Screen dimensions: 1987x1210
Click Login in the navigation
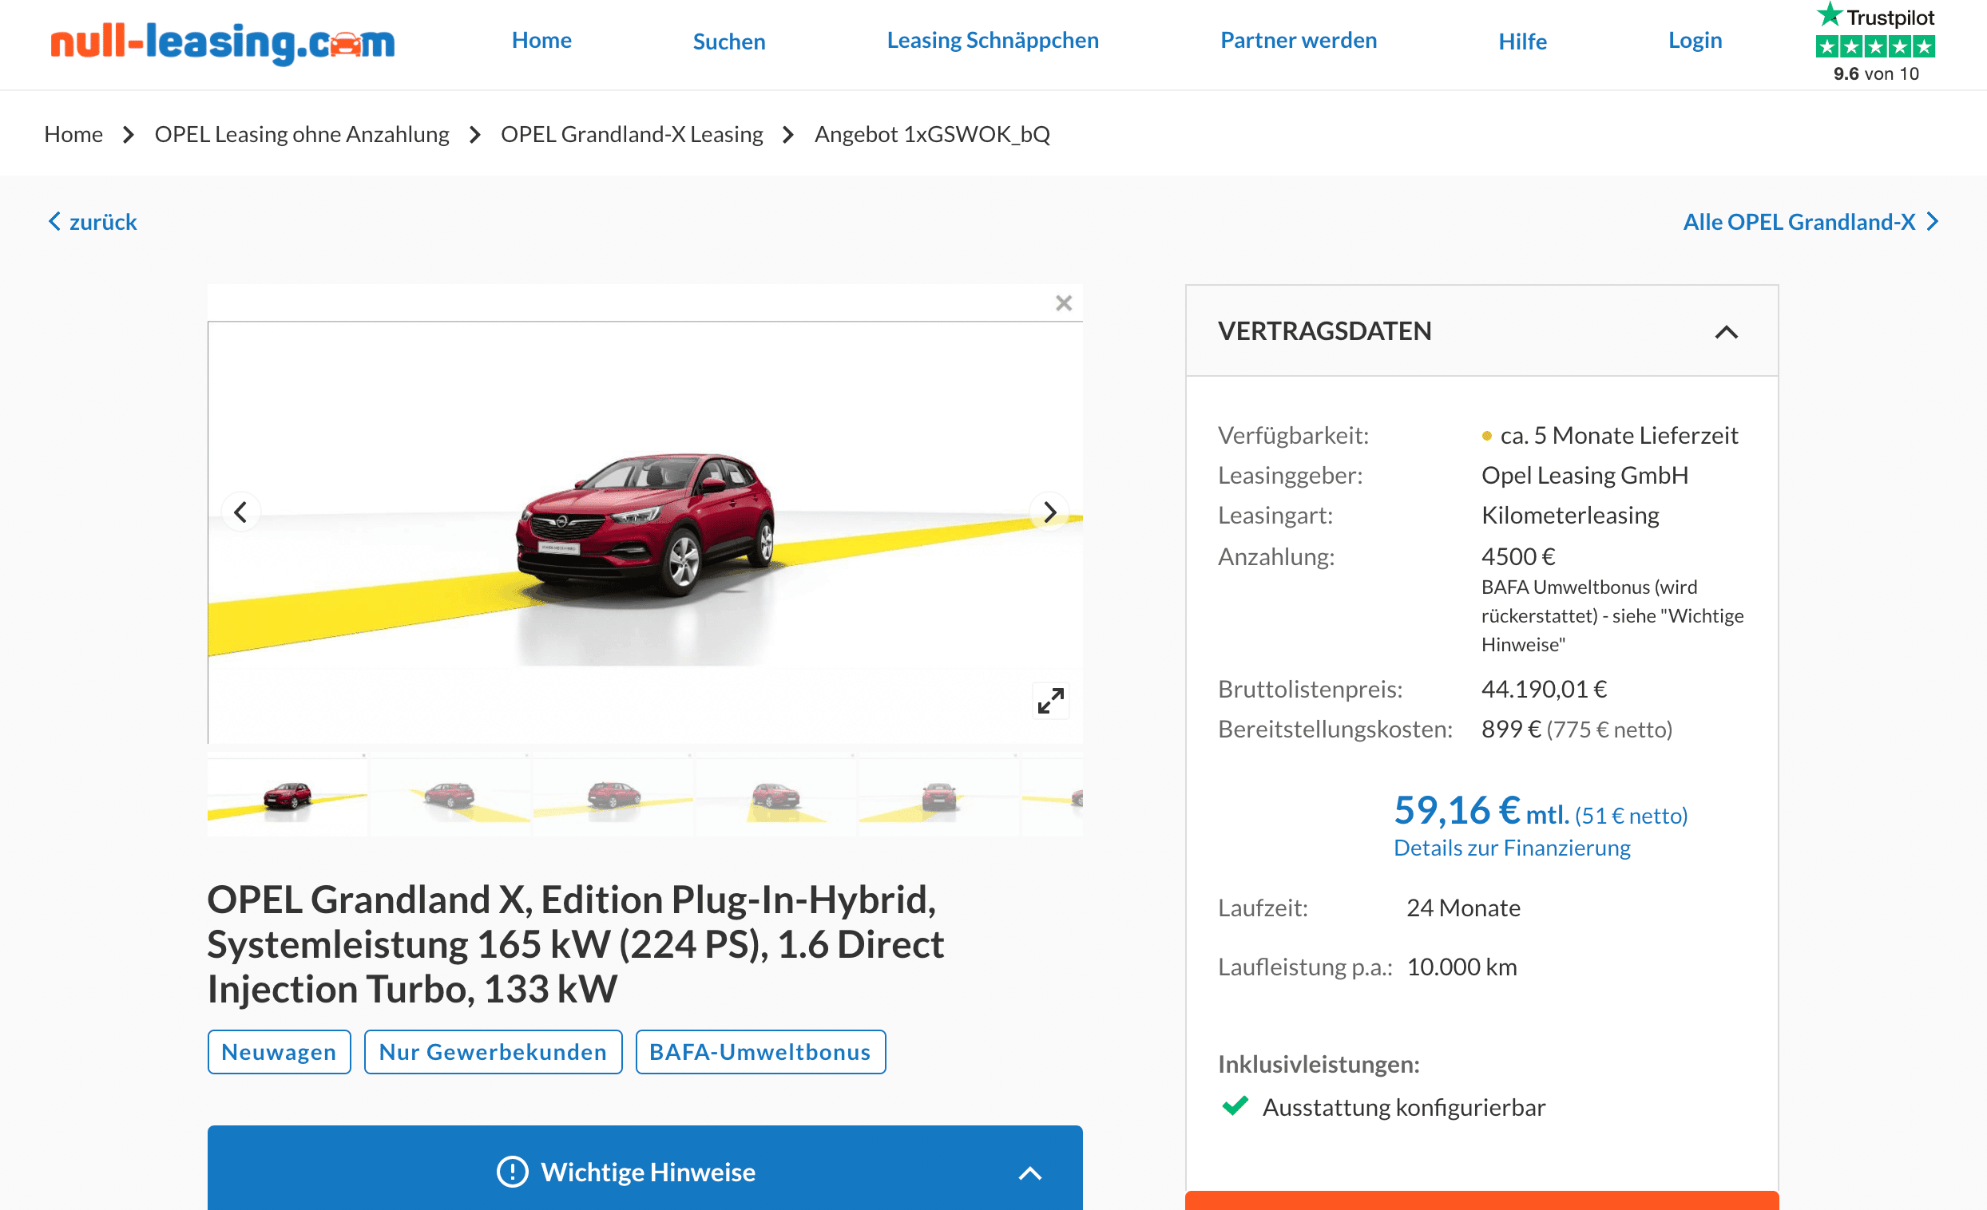coord(1695,40)
